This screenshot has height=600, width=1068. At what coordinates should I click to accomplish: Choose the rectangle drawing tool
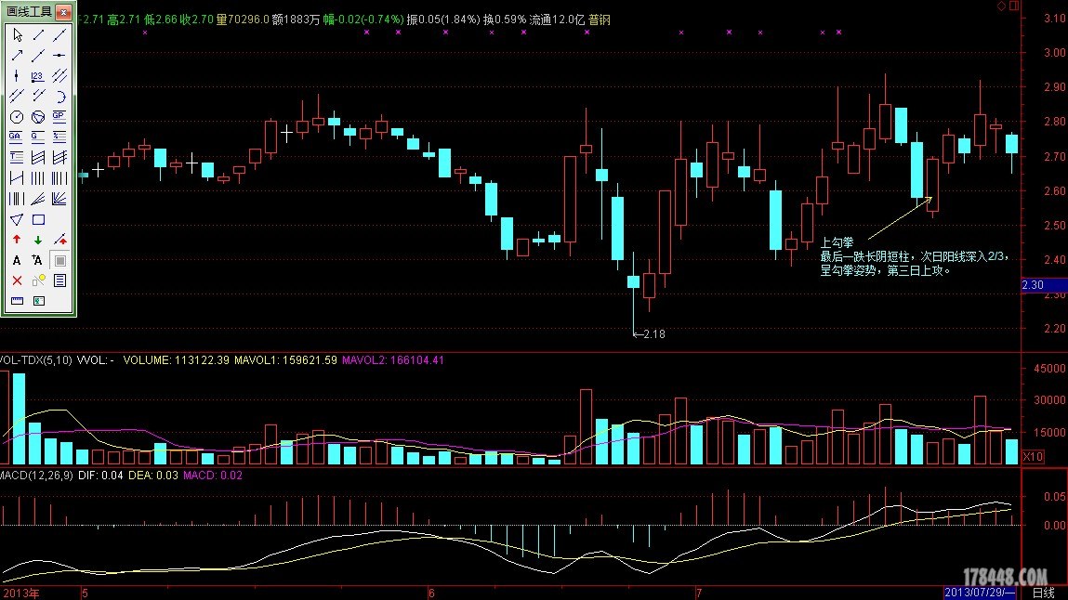tap(38, 220)
